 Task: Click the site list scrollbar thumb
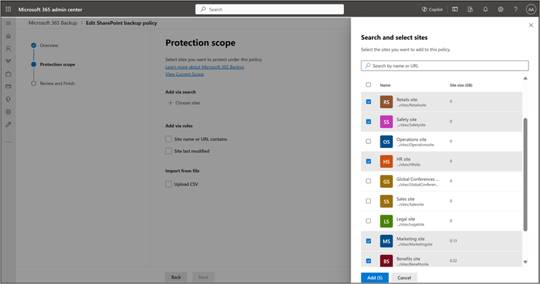pos(525,174)
